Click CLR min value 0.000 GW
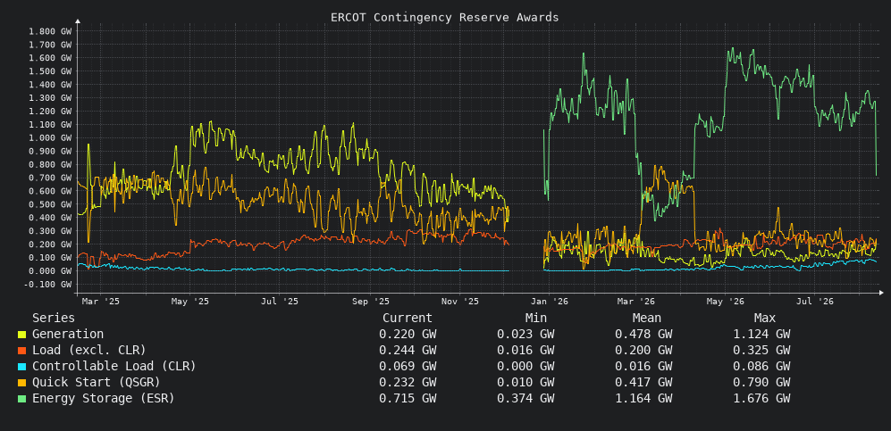Screen dimensions: 891x431 525,367
